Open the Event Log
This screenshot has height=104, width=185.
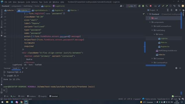176,96
